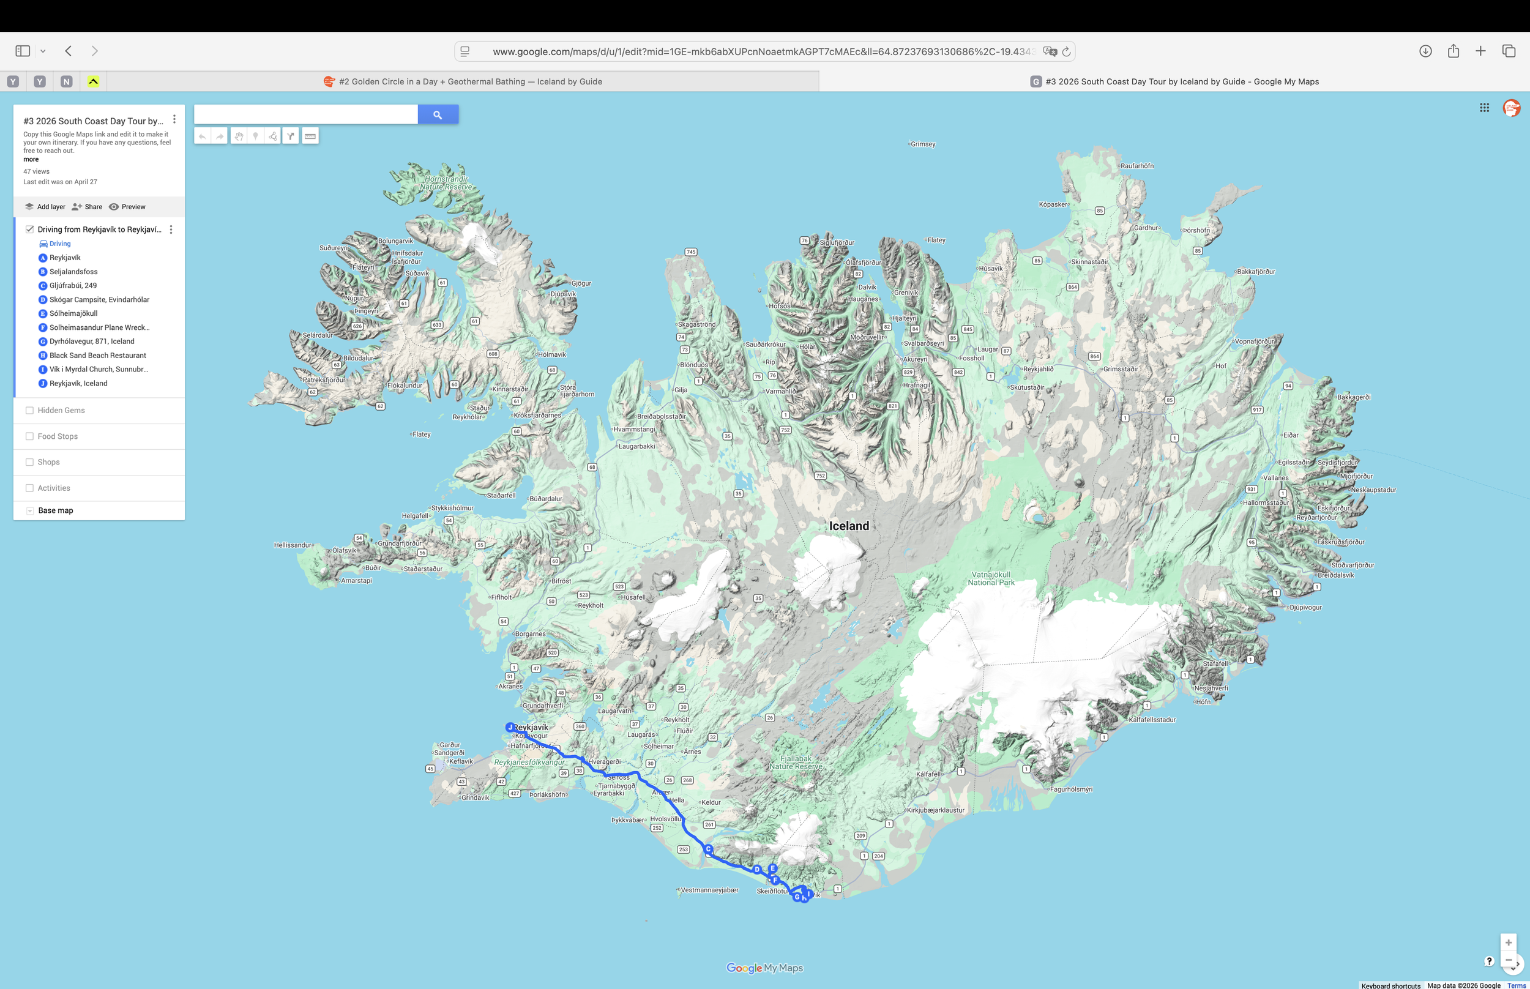Open a new Safari tab
The image size is (1530, 989).
click(1480, 51)
